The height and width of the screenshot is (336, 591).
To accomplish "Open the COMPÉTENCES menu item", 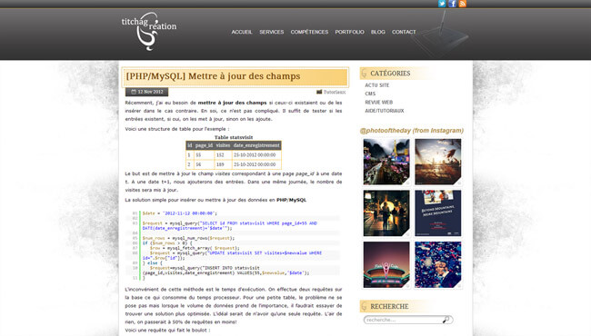I will (x=309, y=32).
